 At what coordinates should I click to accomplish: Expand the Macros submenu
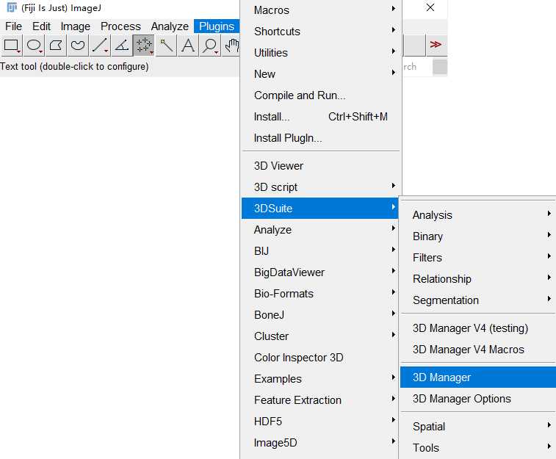320,10
